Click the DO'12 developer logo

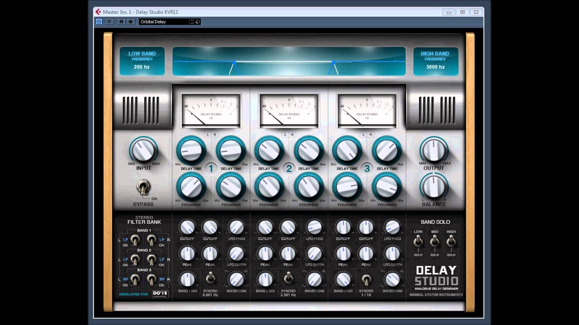point(160,294)
